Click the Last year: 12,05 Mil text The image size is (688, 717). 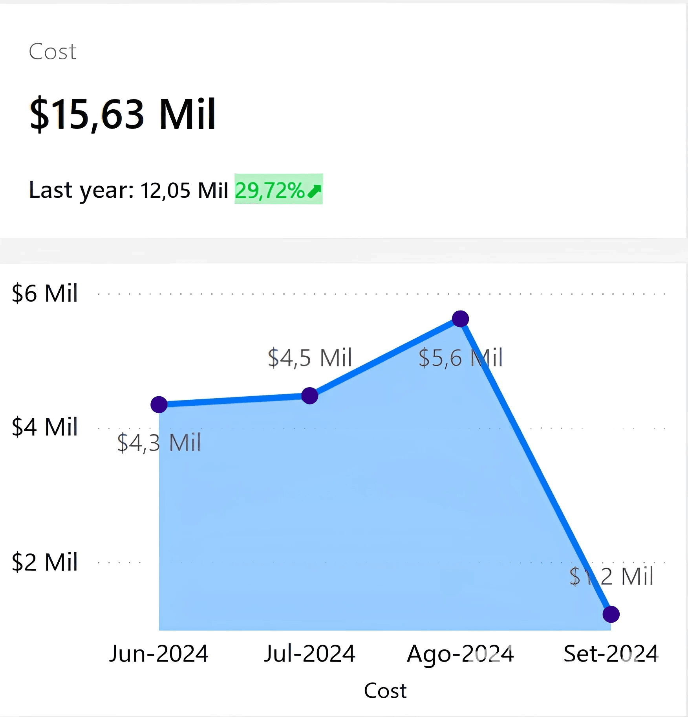coord(128,190)
